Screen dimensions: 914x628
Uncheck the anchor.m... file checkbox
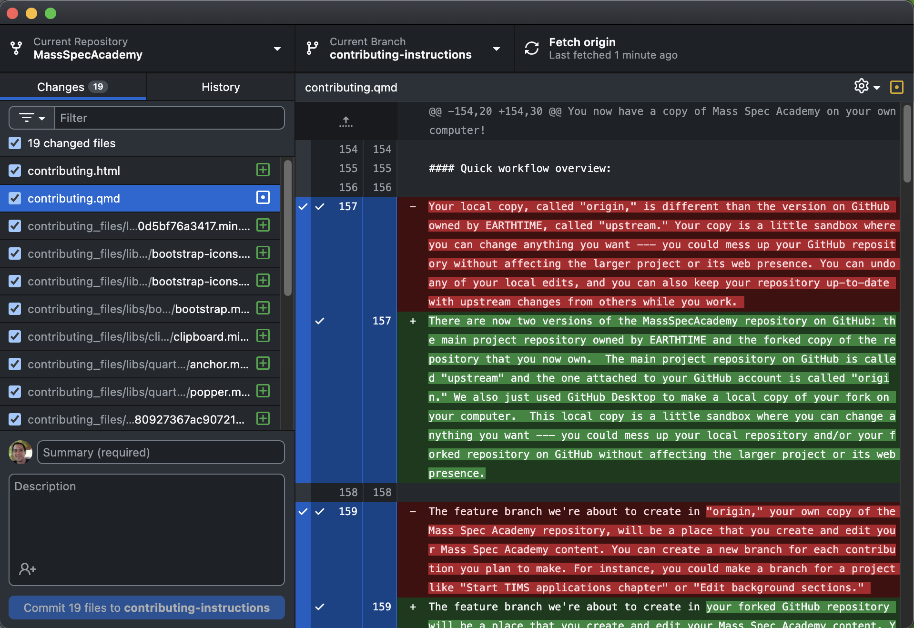click(x=15, y=364)
